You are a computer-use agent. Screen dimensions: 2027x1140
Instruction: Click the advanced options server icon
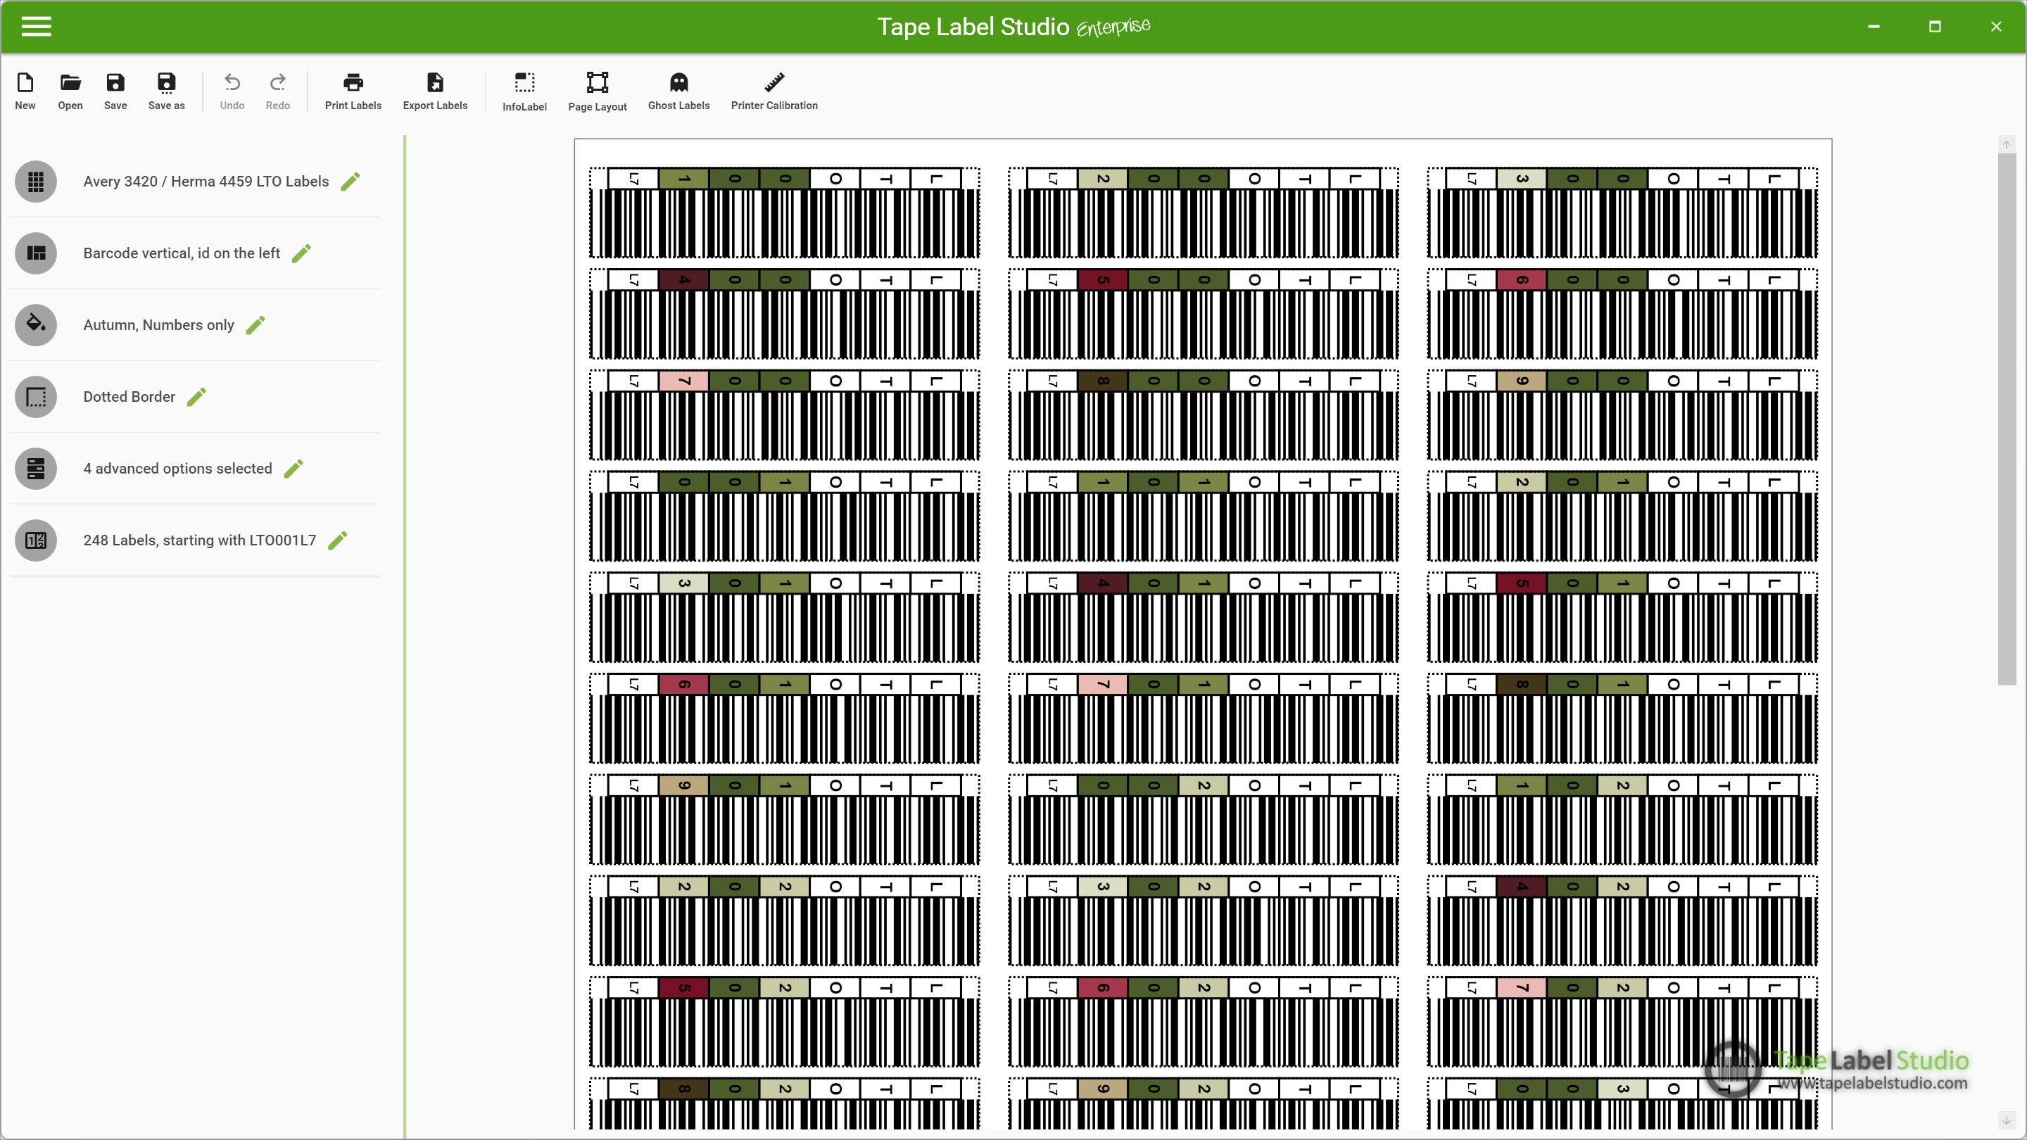35,469
